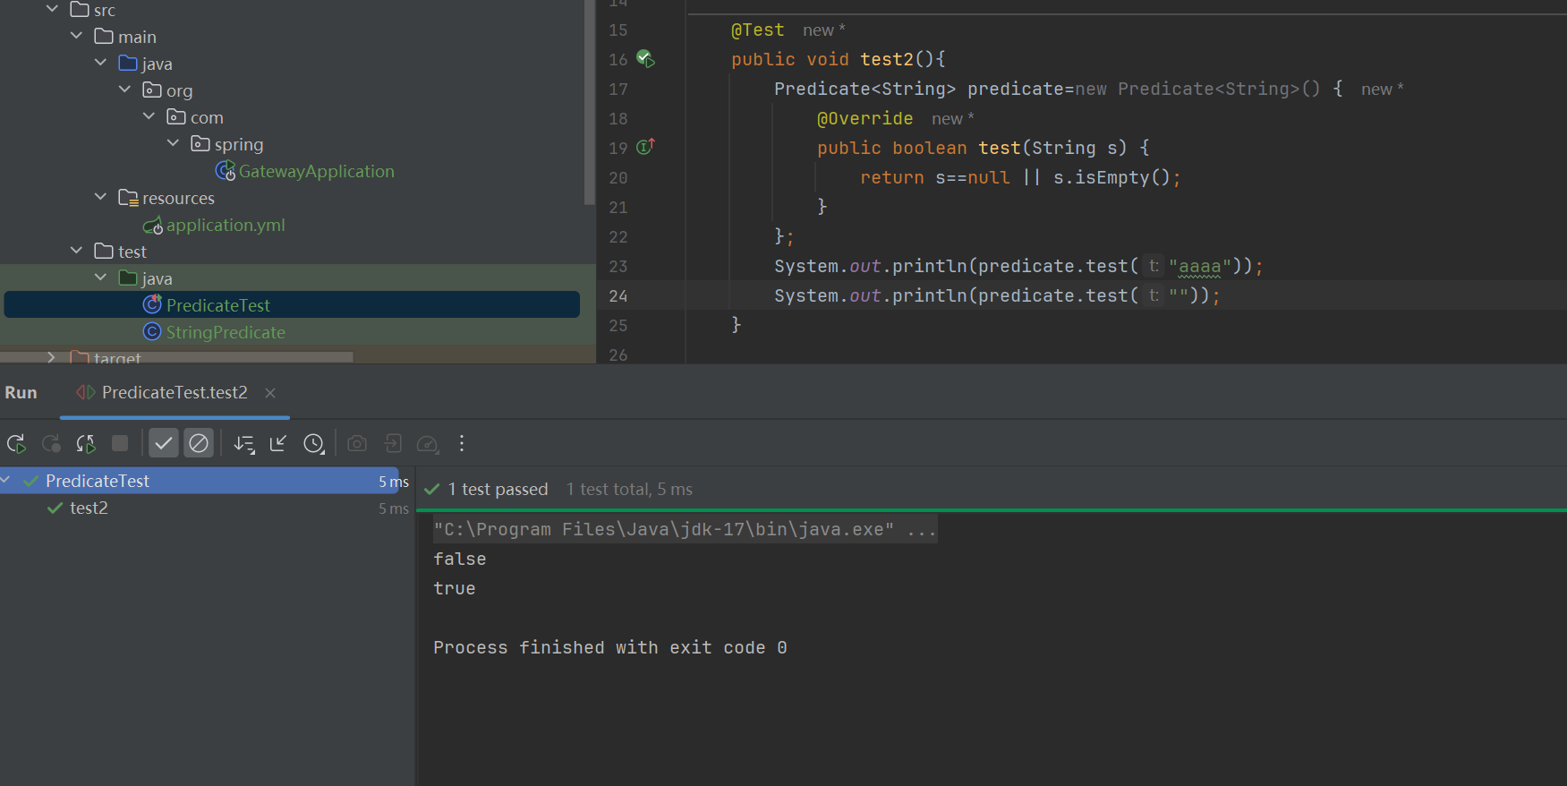Open Test History clock icon
The width and height of the screenshot is (1567, 786).
tap(313, 443)
